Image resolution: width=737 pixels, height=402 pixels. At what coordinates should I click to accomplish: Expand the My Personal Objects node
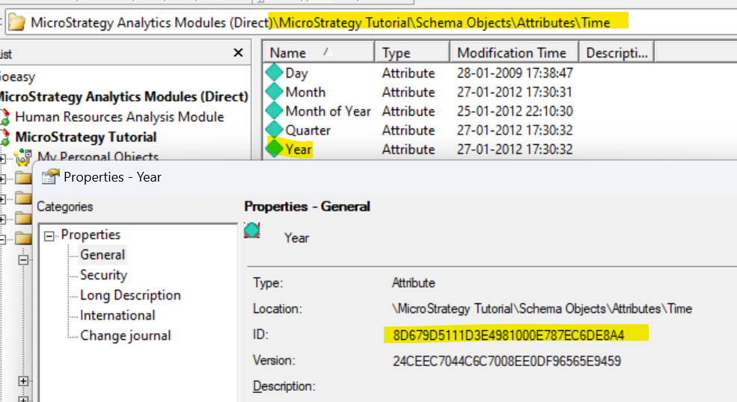4,158
